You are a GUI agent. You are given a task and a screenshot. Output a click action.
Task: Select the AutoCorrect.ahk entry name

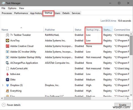19,69
